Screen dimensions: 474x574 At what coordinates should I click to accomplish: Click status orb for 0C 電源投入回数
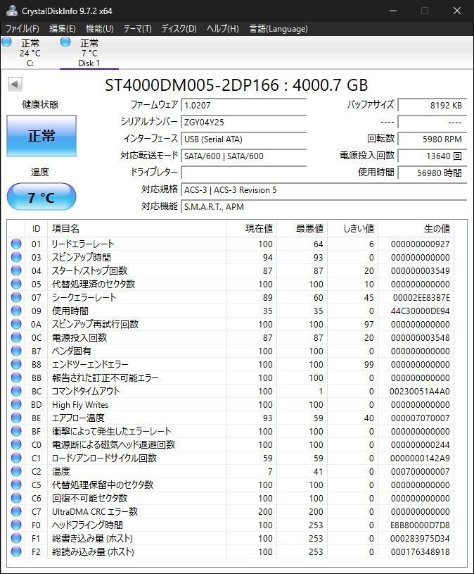coord(16,337)
